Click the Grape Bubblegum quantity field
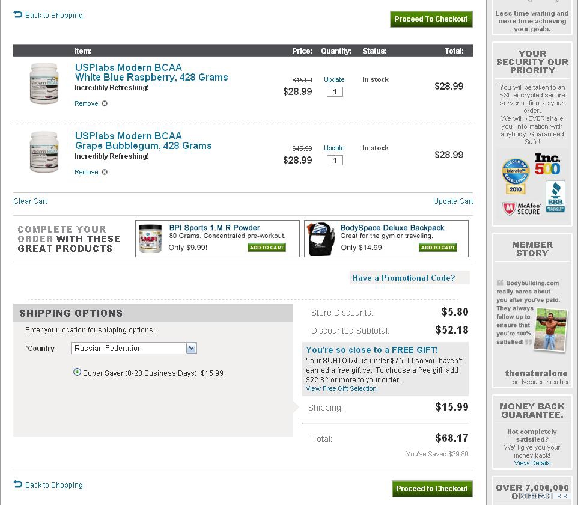The height and width of the screenshot is (505, 578). tap(335, 161)
